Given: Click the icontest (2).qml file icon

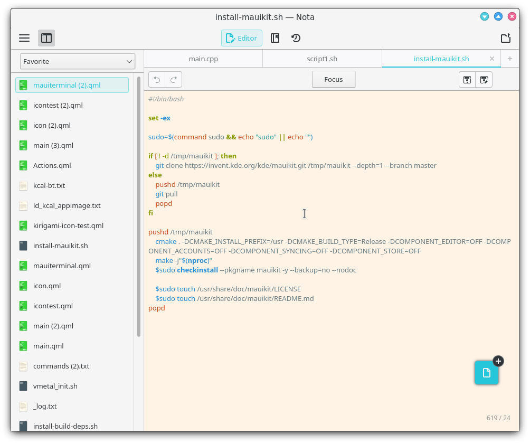Looking at the screenshot, I should click(23, 106).
